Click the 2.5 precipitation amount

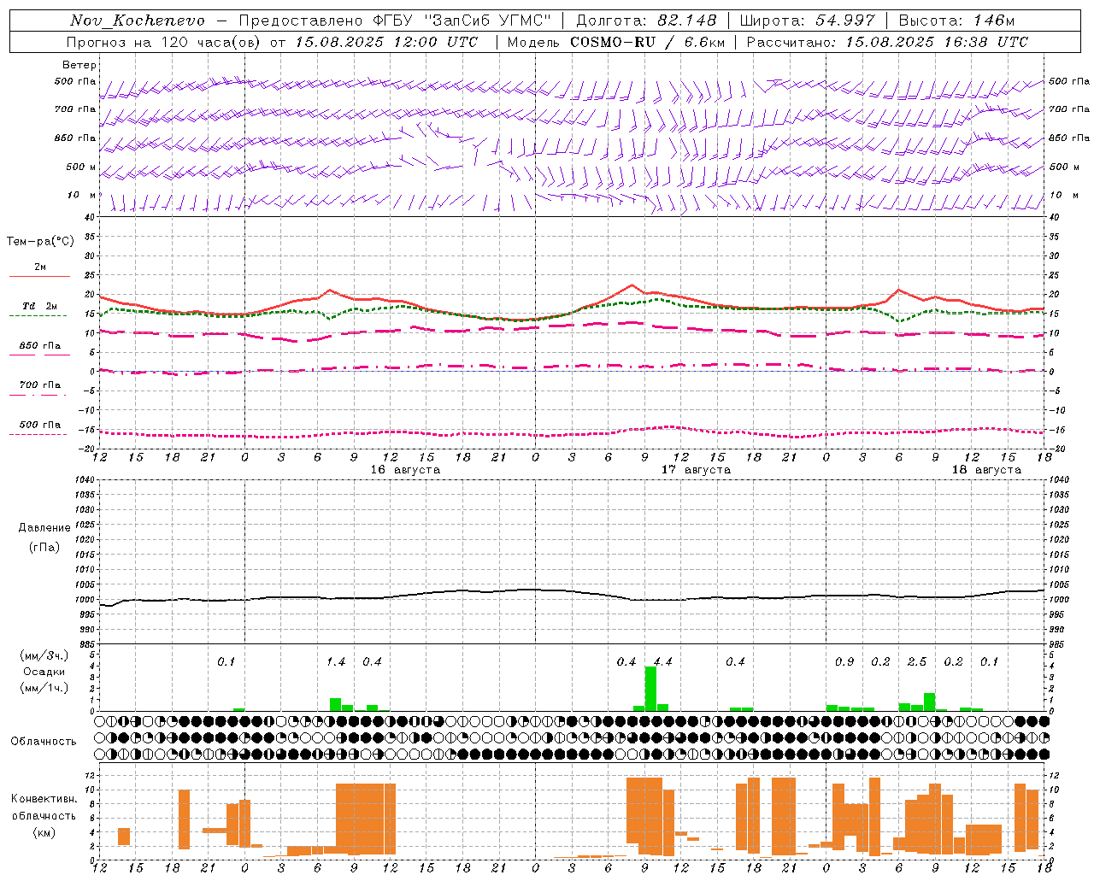pos(917,662)
